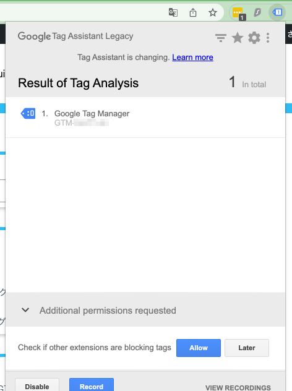Click the Additional permissions requested header text
Viewport: 292px width, 391px height.
pos(108,311)
